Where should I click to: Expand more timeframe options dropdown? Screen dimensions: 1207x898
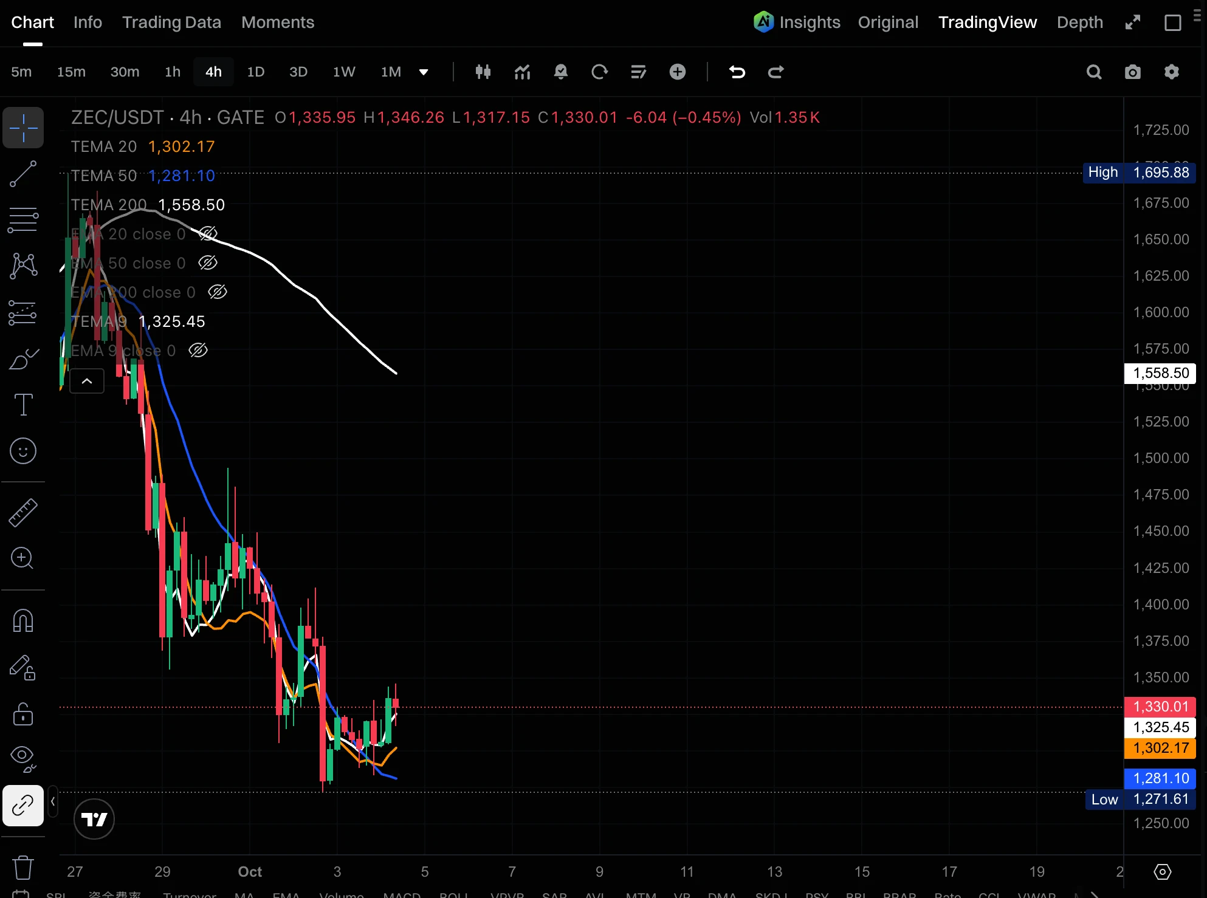(424, 72)
